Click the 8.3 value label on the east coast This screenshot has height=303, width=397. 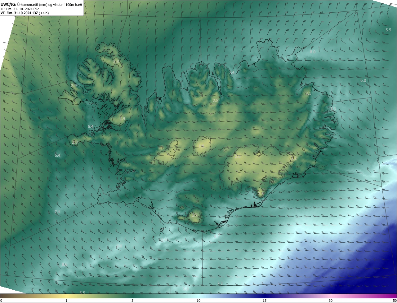(333, 109)
